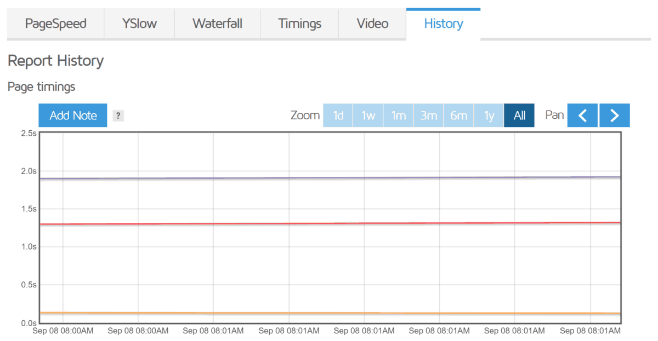658x341 pixels.
Task: Zoom chart to 1w
Action: pyautogui.click(x=368, y=115)
